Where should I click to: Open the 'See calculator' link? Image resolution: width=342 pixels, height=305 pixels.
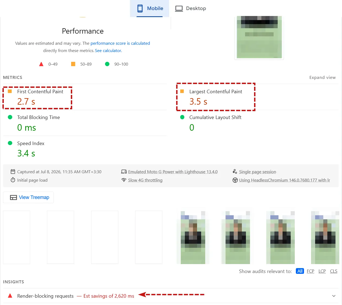click(x=108, y=50)
